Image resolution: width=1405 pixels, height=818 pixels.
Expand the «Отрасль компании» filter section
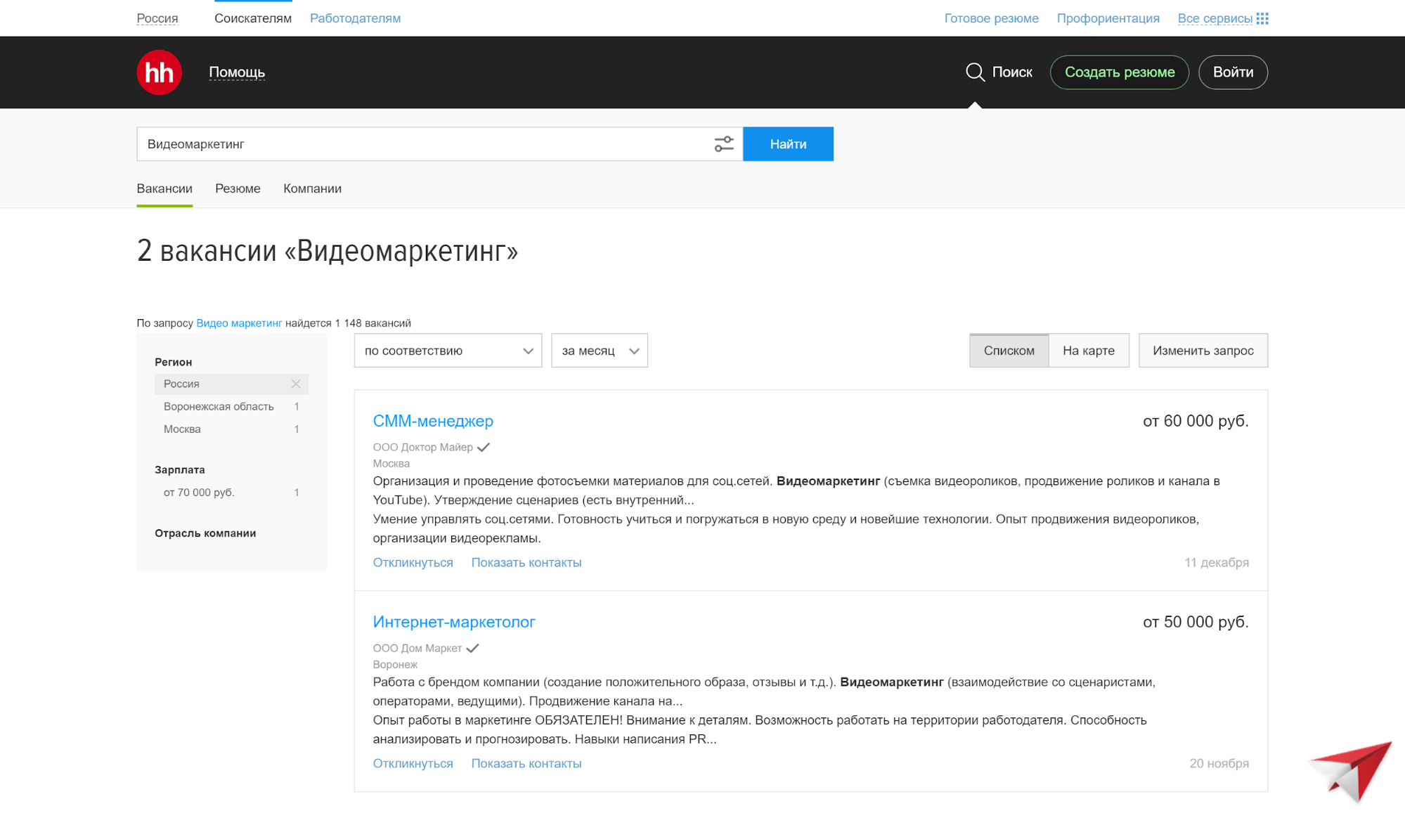205,533
